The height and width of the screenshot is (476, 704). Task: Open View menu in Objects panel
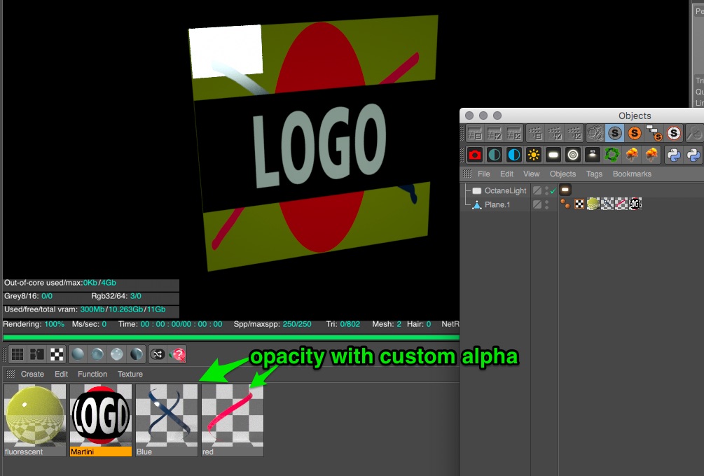tap(531, 174)
